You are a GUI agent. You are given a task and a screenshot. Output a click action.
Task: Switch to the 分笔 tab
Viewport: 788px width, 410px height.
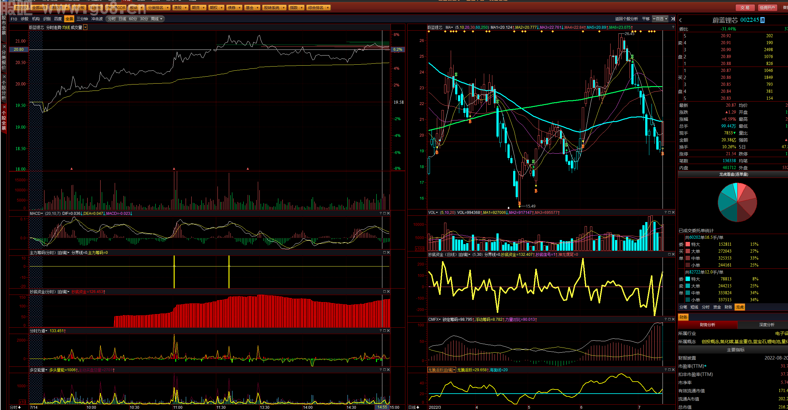pos(683,307)
